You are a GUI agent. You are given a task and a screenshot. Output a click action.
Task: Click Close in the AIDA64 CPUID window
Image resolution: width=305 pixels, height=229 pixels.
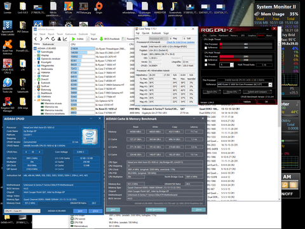[x=95, y=211]
